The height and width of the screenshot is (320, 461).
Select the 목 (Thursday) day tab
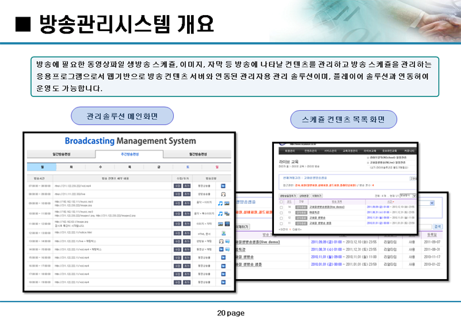coord(129,167)
